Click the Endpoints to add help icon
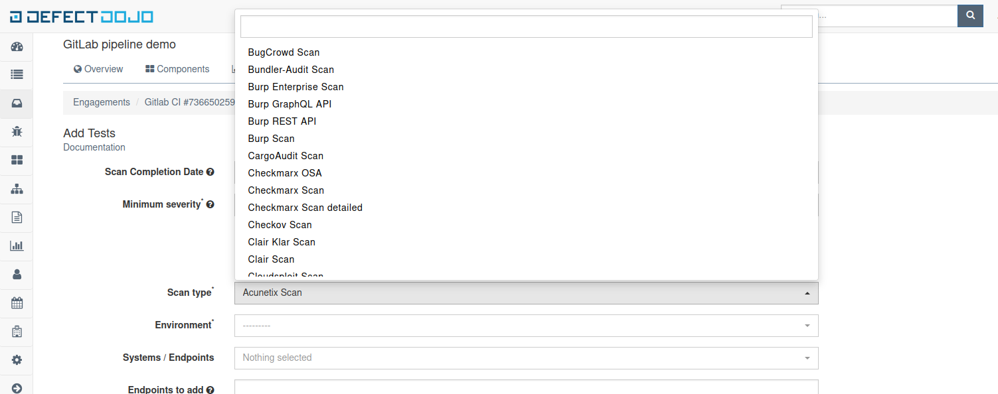The width and height of the screenshot is (998, 394). 210,389
